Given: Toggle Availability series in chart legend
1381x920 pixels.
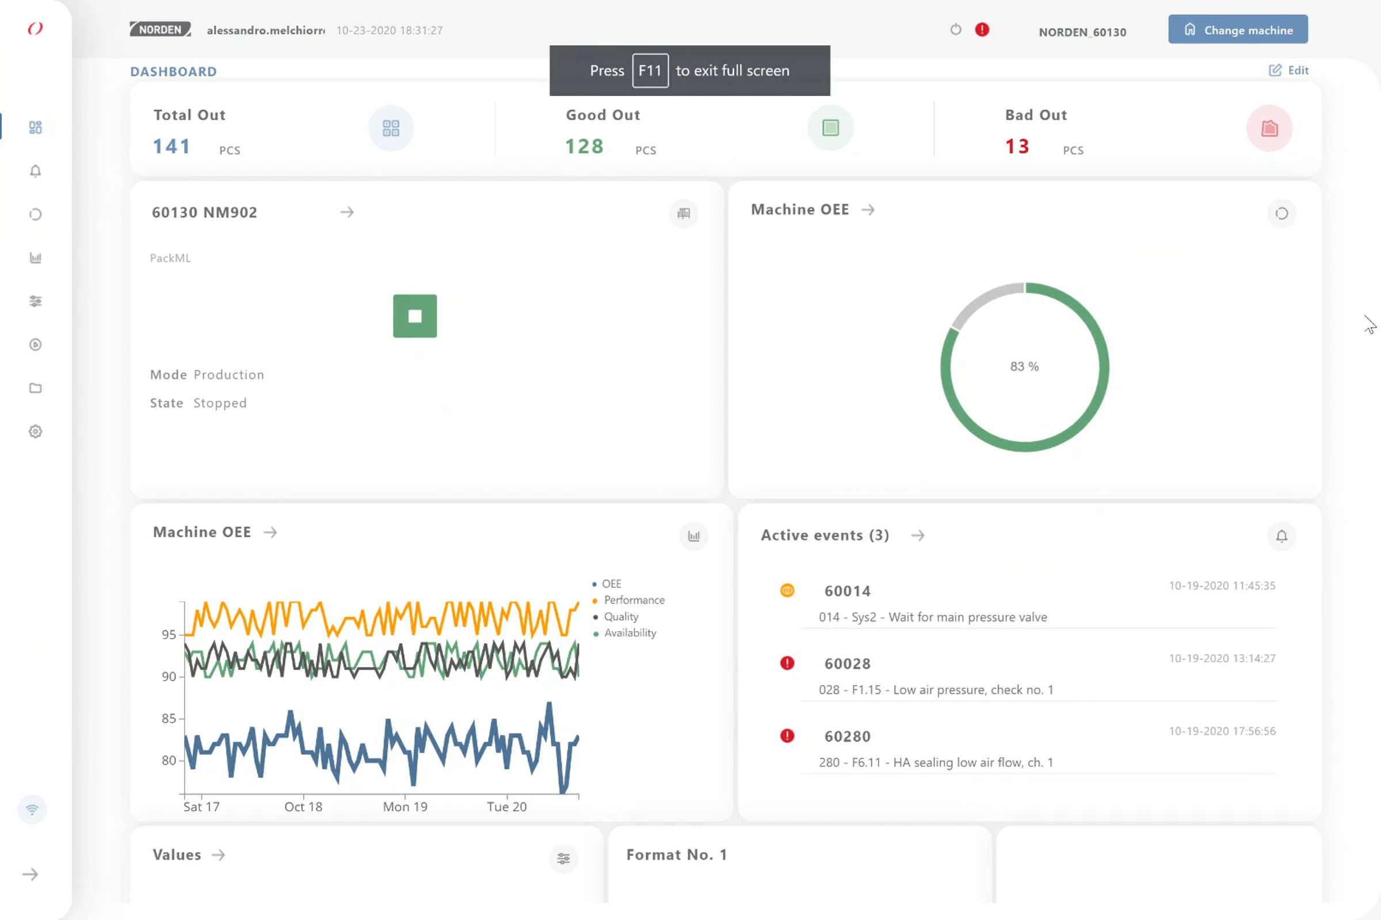Looking at the screenshot, I should (630, 632).
